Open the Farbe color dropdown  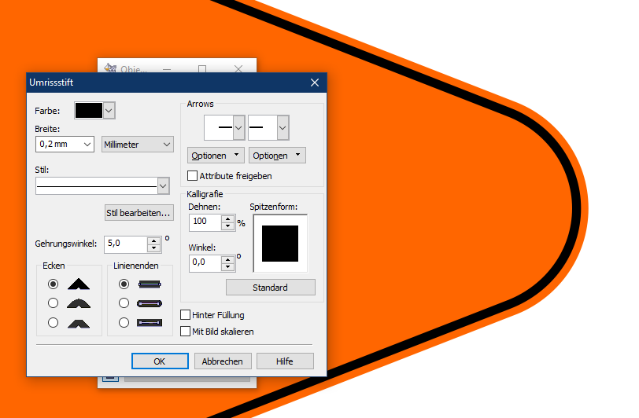(x=109, y=110)
